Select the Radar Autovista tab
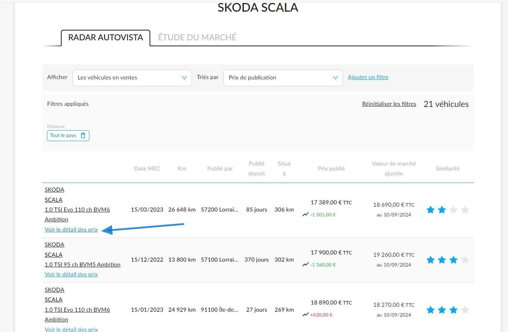This screenshot has width=508, height=332. click(106, 38)
